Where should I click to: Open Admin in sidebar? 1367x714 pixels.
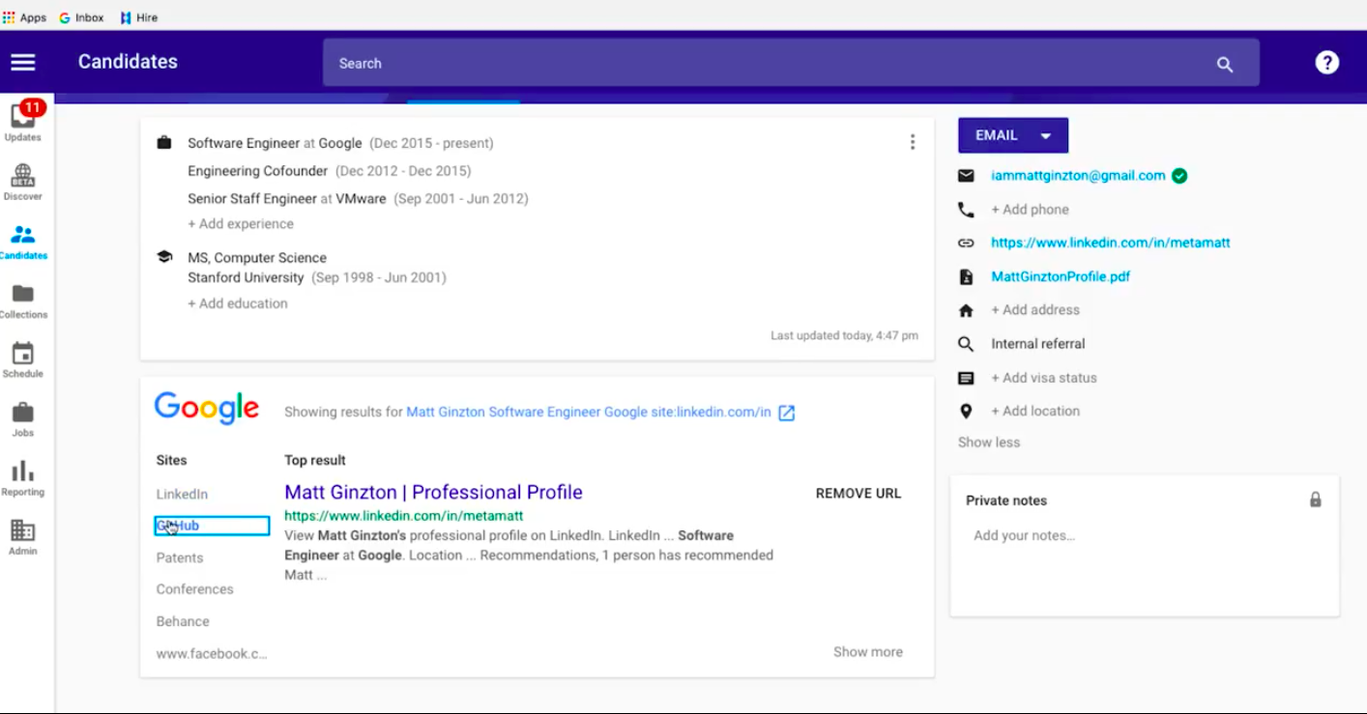point(23,537)
